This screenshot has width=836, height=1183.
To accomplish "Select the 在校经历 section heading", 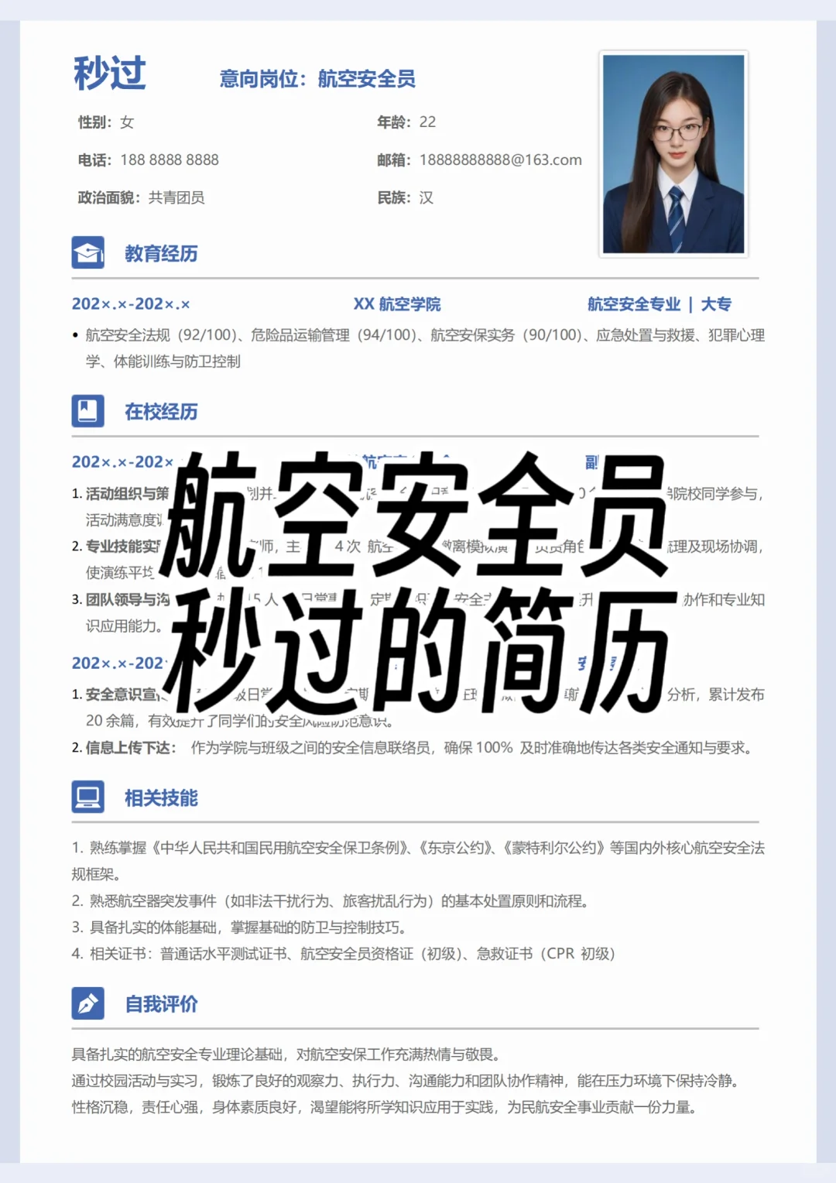I will point(161,411).
